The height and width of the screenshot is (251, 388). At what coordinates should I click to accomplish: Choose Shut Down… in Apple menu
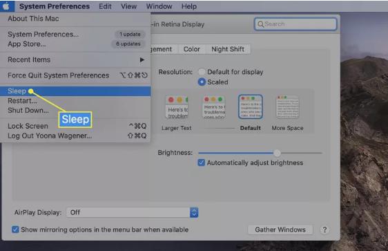(x=75, y=111)
